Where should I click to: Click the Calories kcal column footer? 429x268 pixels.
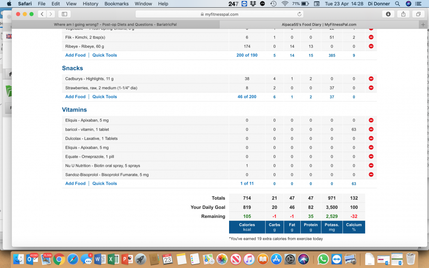point(247,227)
